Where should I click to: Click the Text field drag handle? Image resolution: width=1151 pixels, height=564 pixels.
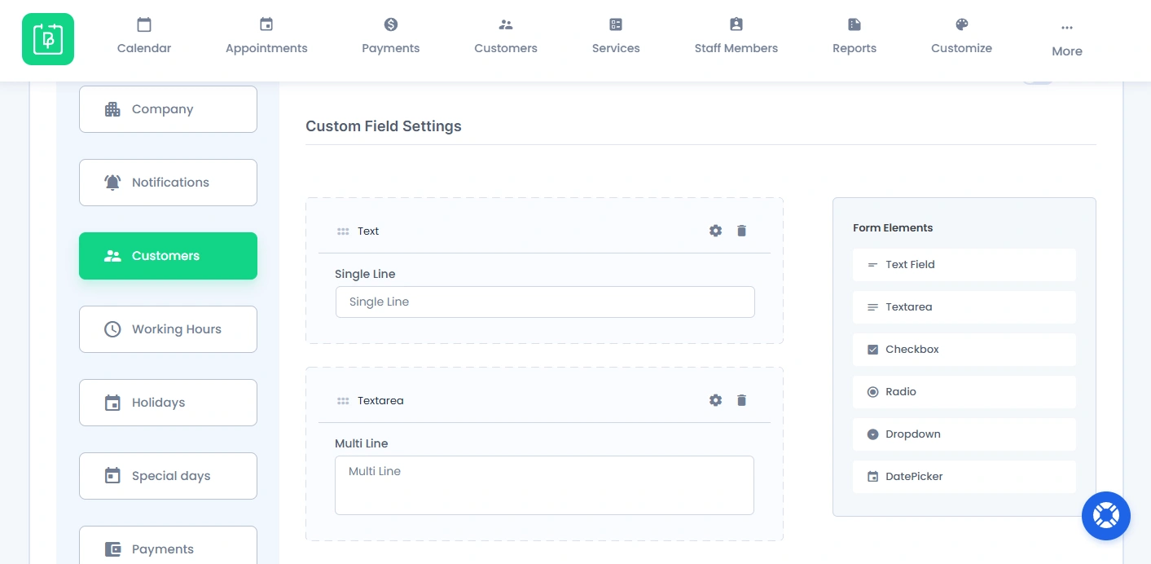(x=343, y=231)
